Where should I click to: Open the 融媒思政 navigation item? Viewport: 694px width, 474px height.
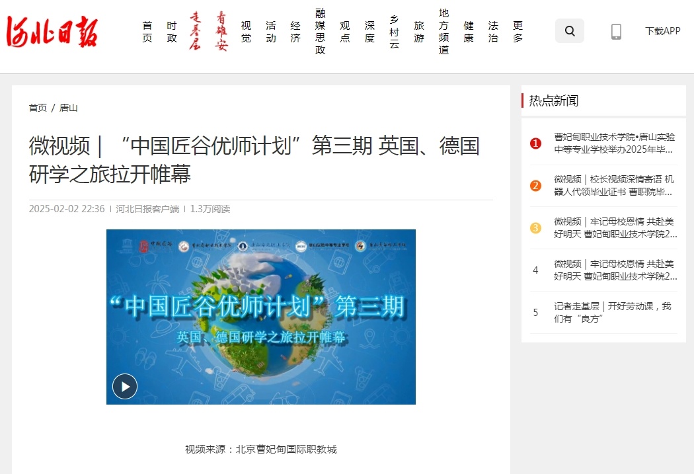(321, 32)
